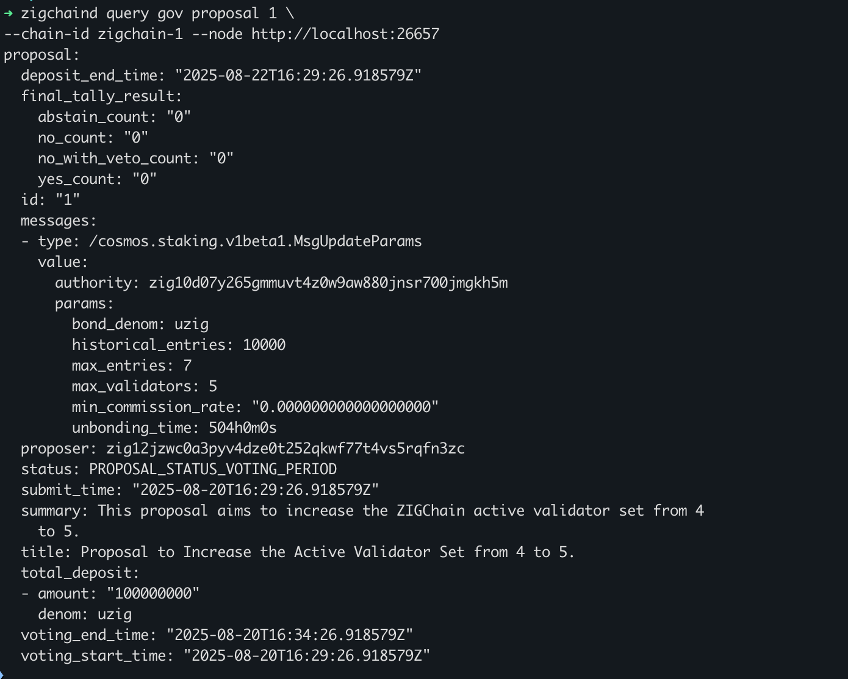This screenshot has width=848, height=679.
Task: Open the http://localhost:26657 node URL
Action: pos(345,34)
